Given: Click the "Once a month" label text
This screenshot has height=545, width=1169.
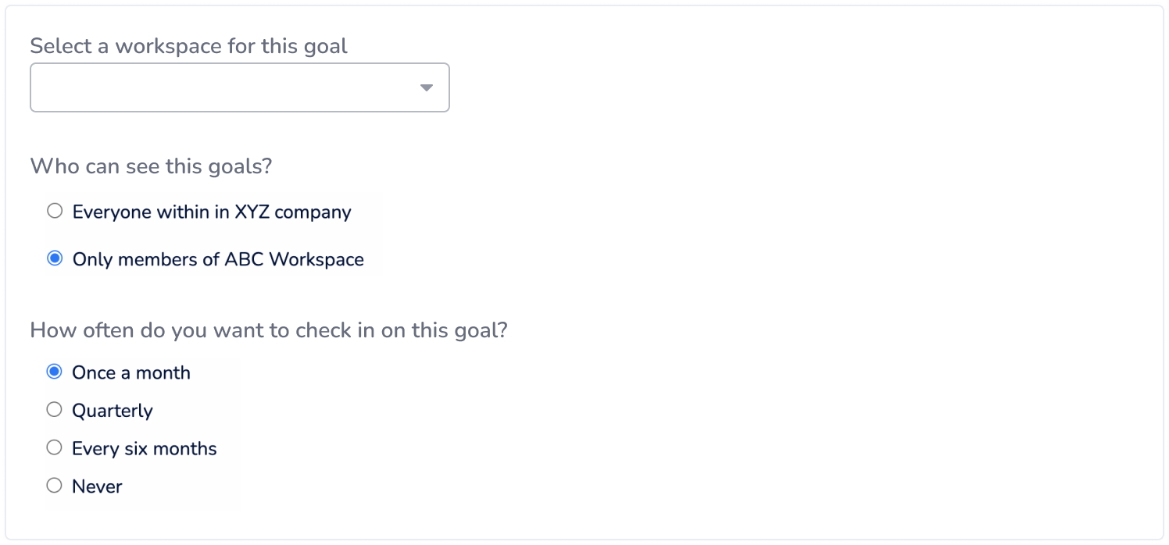Looking at the screenshot, I should (131, 372).
